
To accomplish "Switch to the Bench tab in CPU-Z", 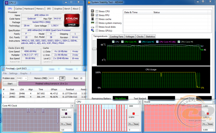I will [67, 9].
